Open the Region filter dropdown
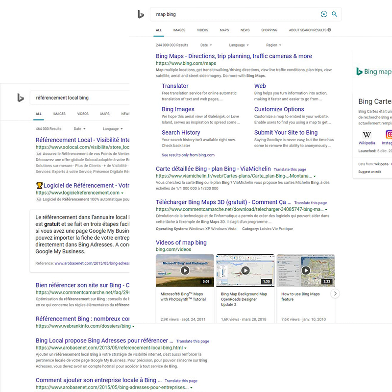392x392 pixels. click(x=273, y=45)
